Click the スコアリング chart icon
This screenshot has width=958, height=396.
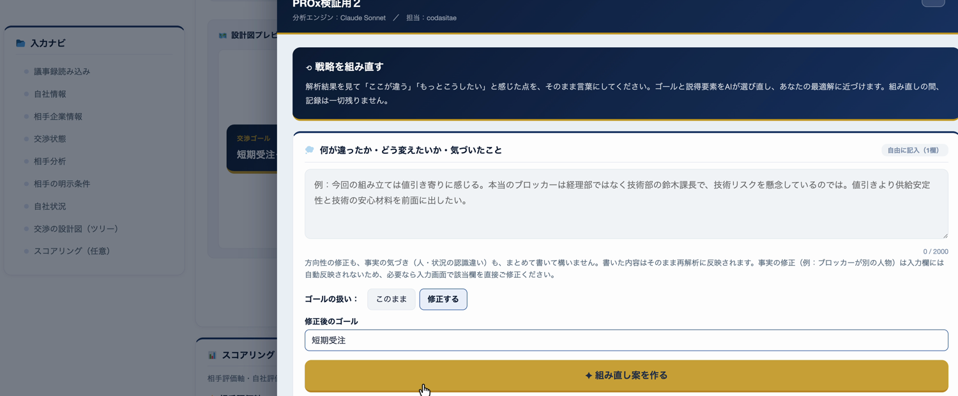click(x=212, y=355)
